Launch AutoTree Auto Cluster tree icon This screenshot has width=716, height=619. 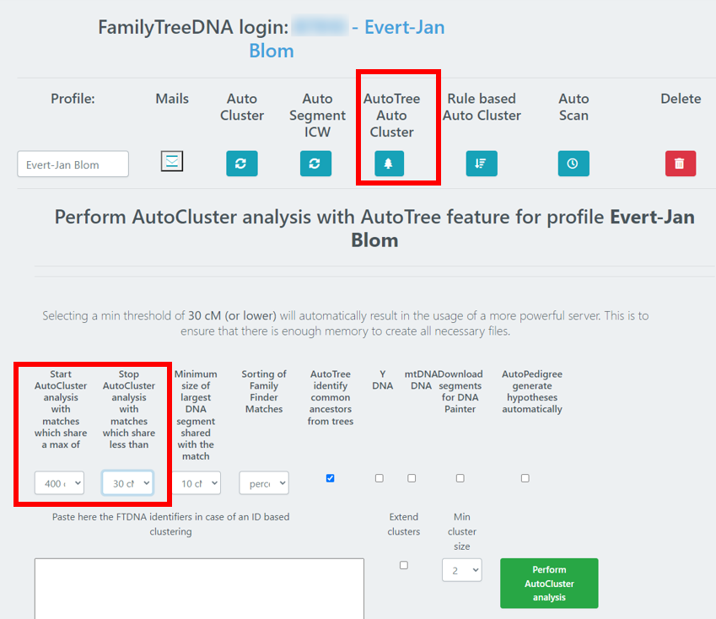[389, 164]
